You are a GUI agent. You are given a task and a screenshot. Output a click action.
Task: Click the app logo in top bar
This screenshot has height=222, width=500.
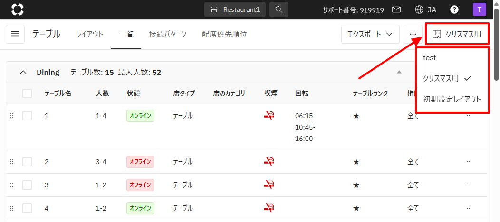[x=18, y=9]
